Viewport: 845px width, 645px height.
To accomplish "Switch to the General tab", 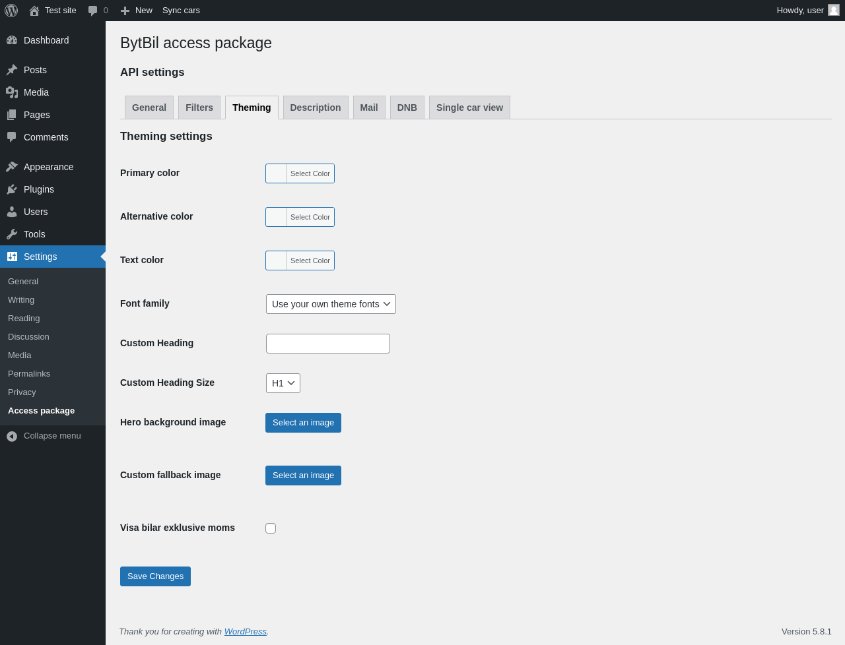I will (149, 107).
